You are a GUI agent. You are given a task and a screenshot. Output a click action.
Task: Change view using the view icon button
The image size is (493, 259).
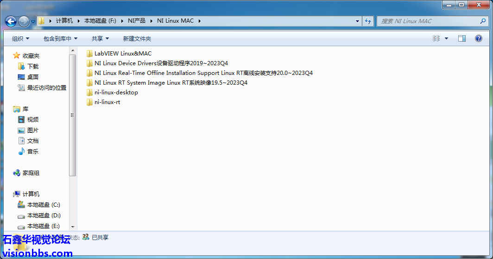point(436,38)
